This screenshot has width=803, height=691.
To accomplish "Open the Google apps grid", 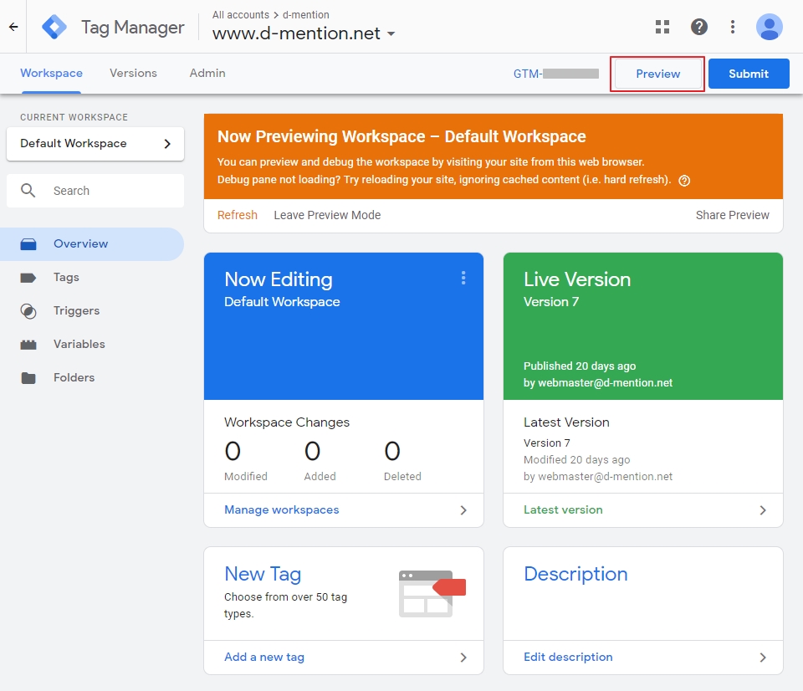I will pos(662,27).
